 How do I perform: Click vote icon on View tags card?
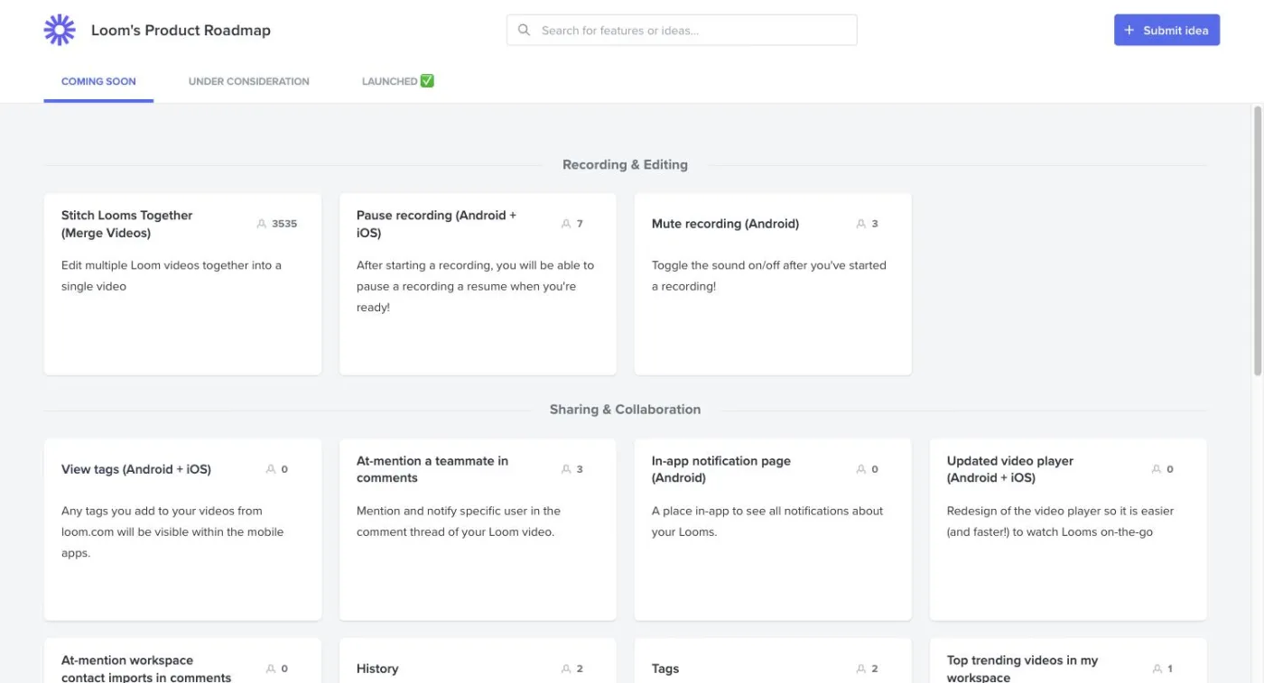[271, 469]
